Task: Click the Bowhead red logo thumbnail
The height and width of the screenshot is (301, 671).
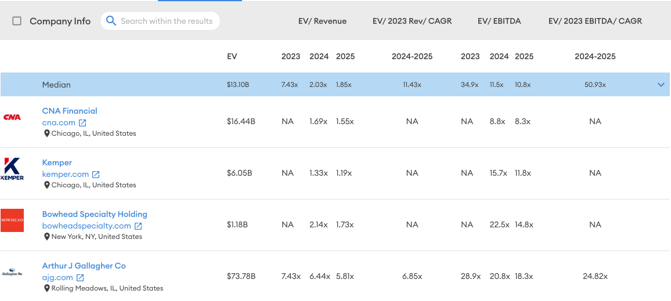Action: pyautogui.click(x=12, y=220)
